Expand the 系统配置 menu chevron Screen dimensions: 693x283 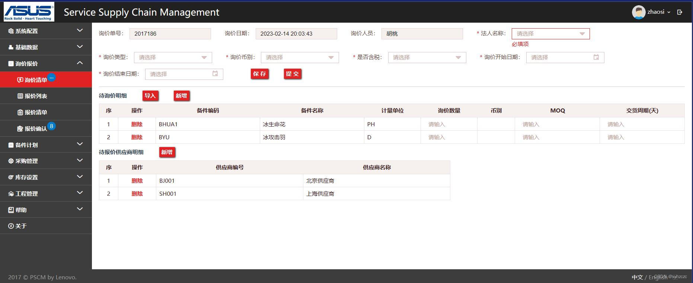tap(80, 30)
